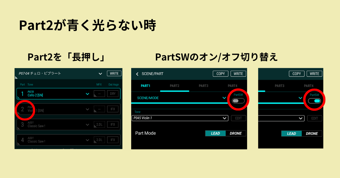Click WRITE in the panel with PartSW on

(x=314, y=74)
